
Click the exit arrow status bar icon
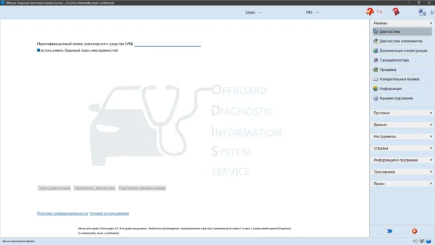tap(415, 241)
